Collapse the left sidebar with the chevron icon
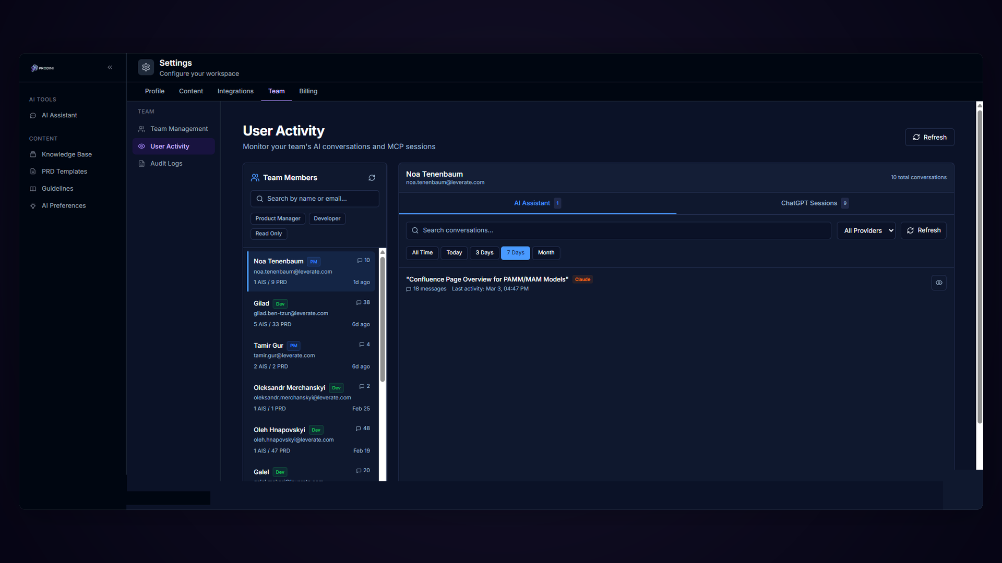Screen dimensions: 1002x563 coord(110,67)
